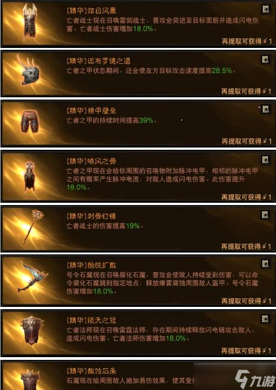Open the preview icon for 唤风之骨
276x390 pixels.
click(x=265, y=160)
